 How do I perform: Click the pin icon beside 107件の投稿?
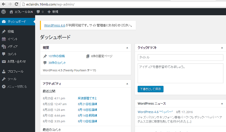(45, 56)
